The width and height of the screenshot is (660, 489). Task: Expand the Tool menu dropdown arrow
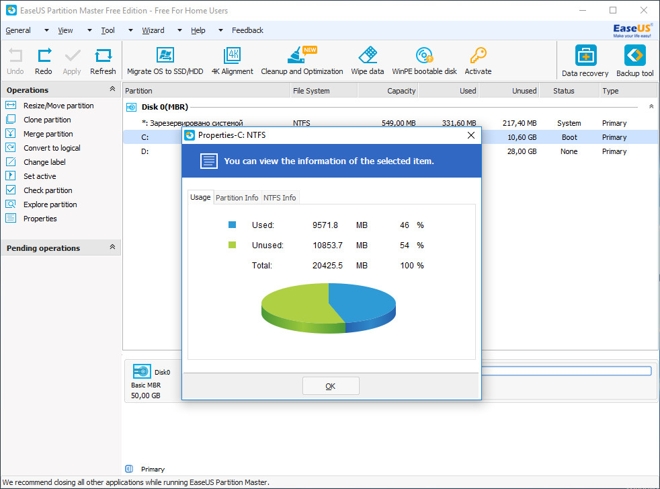coord(130,30)
